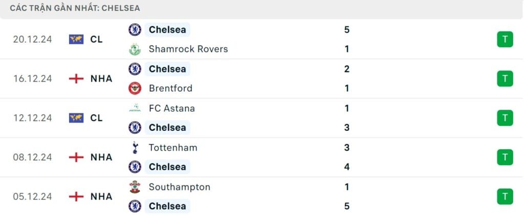Click Chelsea crest in Shamrock Rovers match
Image resolution: width=524 pixels, height=215 pixels.
(135, 30)
